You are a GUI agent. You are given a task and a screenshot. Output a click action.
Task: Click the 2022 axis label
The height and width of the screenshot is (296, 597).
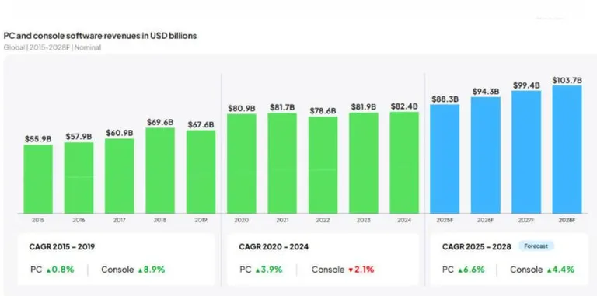pyautogui.click(x=323, y=220)
